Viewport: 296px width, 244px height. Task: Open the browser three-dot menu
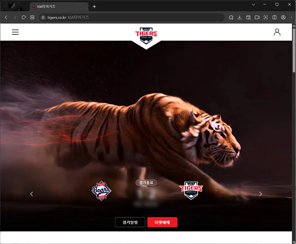(x=291, y=17)
